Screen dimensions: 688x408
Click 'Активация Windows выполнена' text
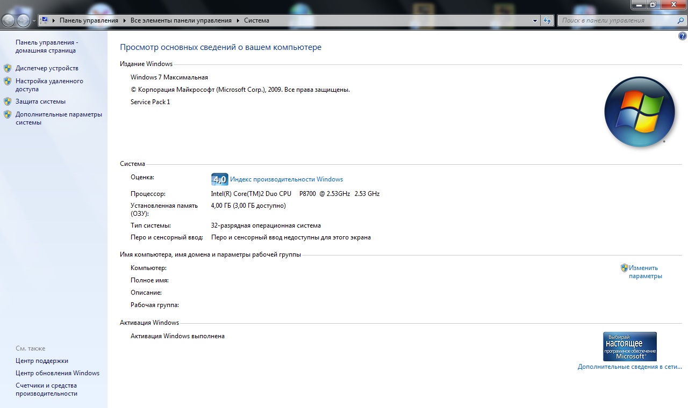tap(177, 336)
